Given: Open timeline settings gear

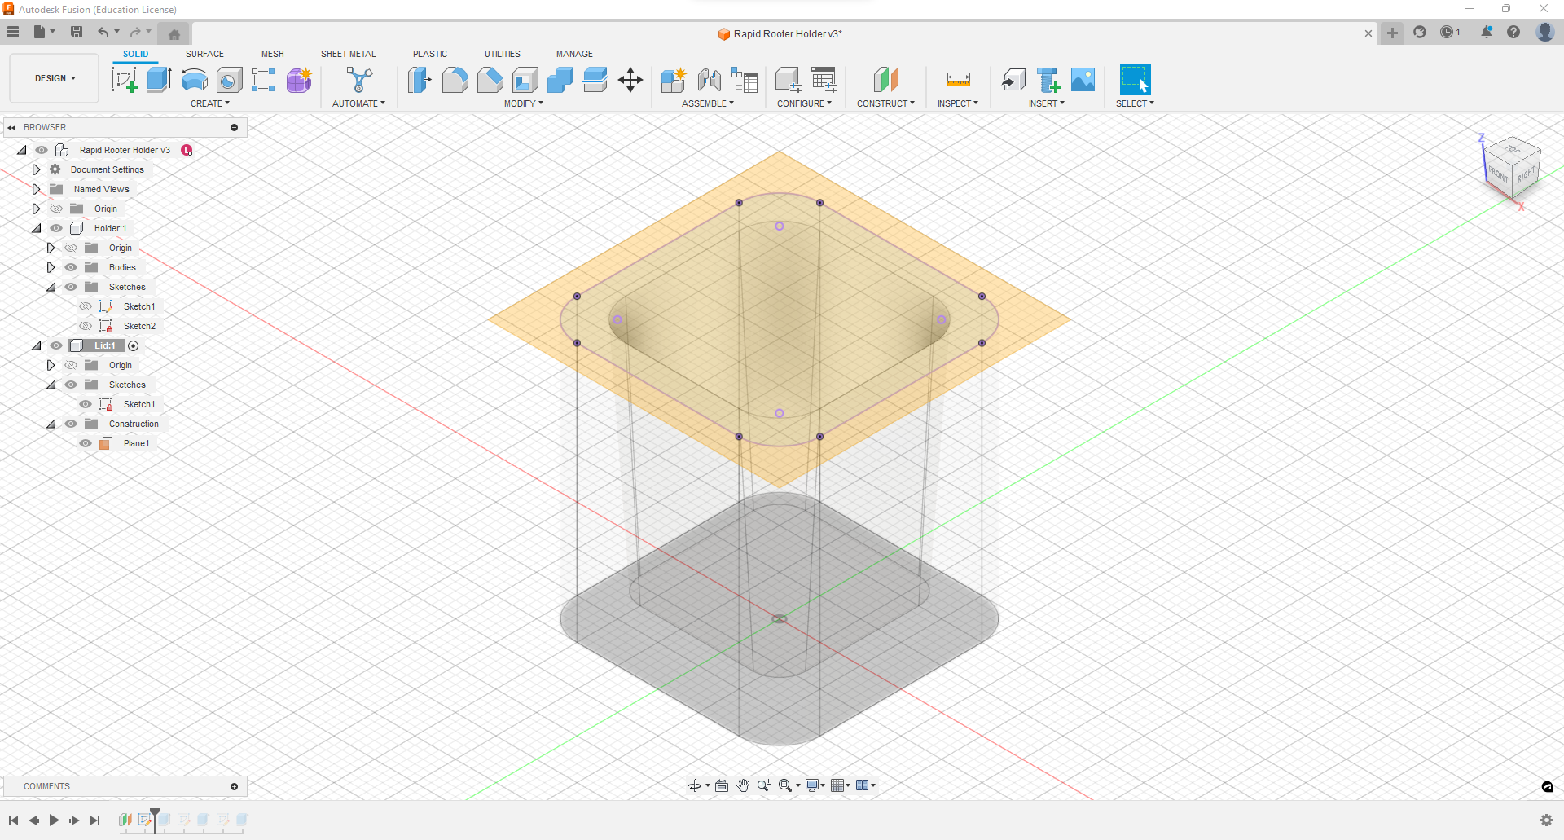Looking at the screenshot, I should tap(1546, 820).
